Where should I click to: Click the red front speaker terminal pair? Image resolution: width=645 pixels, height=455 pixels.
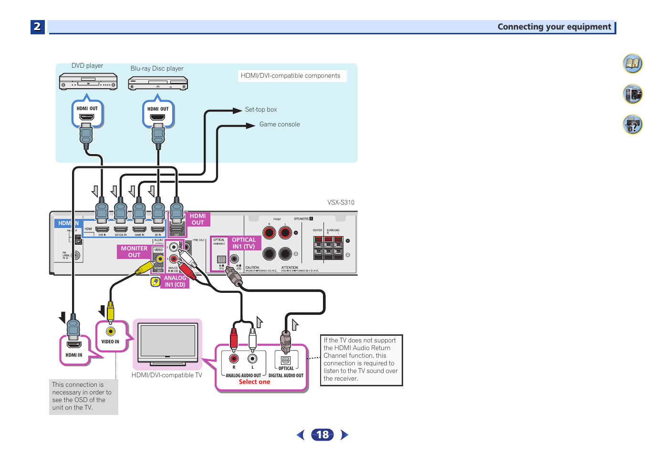coord(277,233)
